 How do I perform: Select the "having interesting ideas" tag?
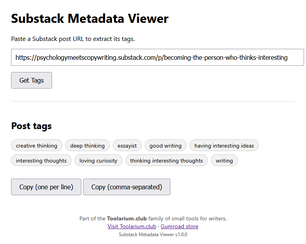224,146
